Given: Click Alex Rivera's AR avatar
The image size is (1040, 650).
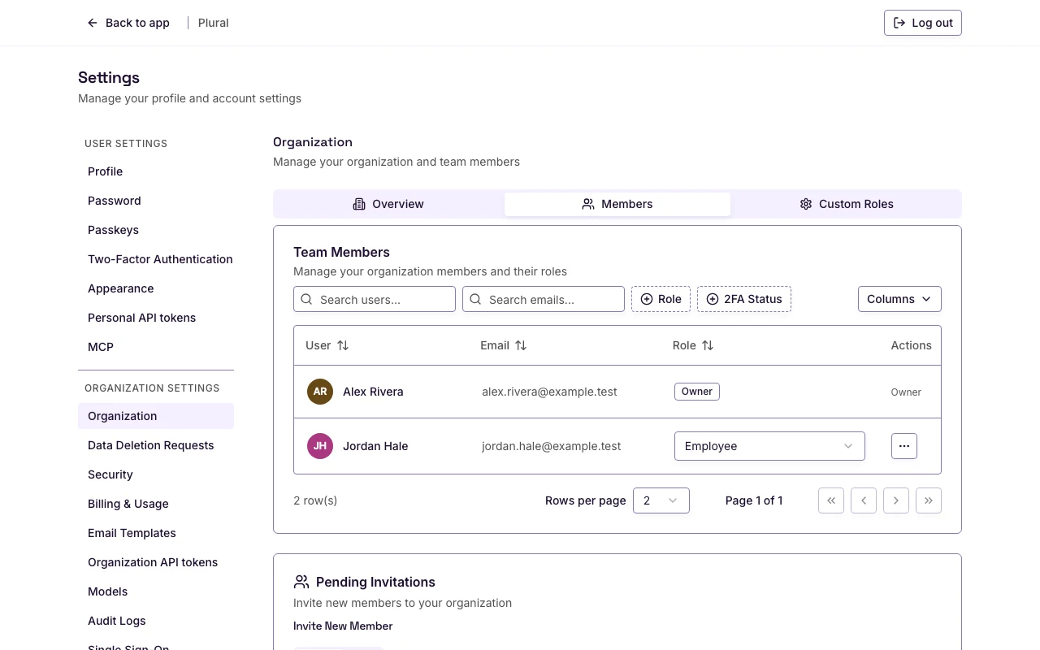Looking at the screenshot, I should (x=320, y=392).
